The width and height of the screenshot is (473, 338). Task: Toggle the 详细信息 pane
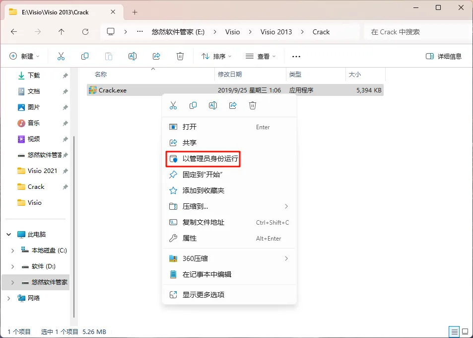[443, 56]
